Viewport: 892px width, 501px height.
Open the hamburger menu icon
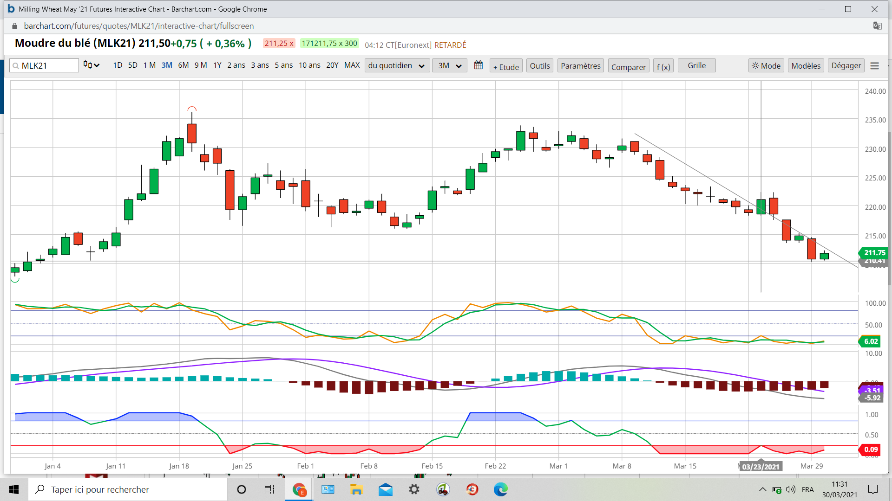tap(874, 66)
